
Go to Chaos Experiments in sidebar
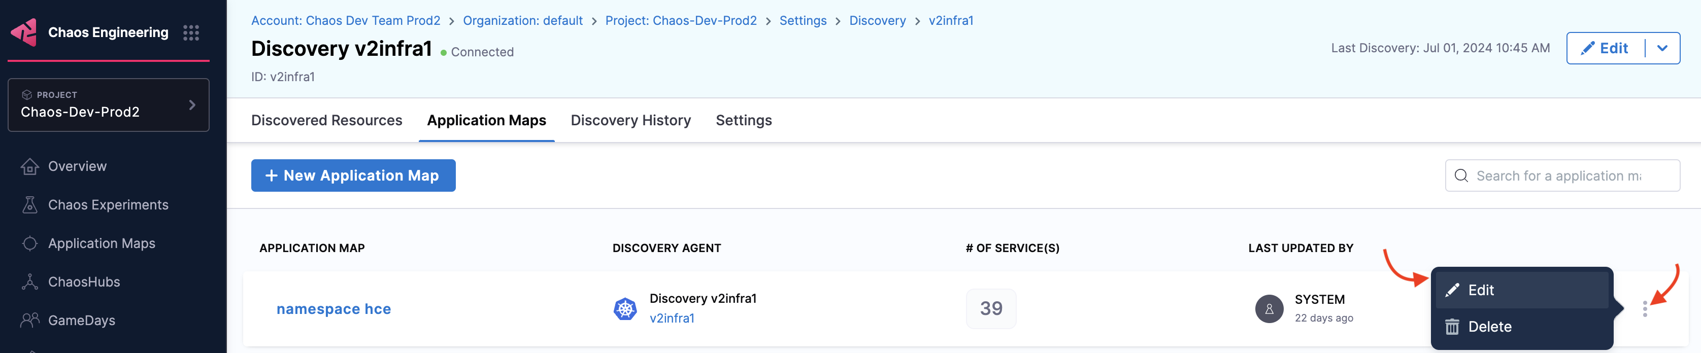(x=108, y=205)
